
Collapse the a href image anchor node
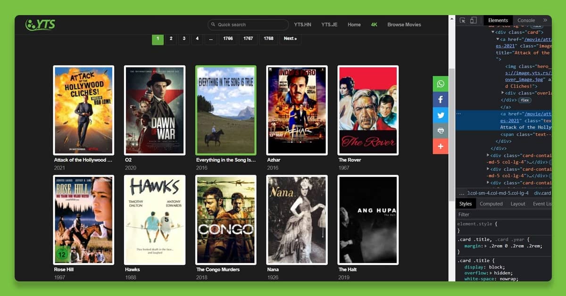coord(498,39)
